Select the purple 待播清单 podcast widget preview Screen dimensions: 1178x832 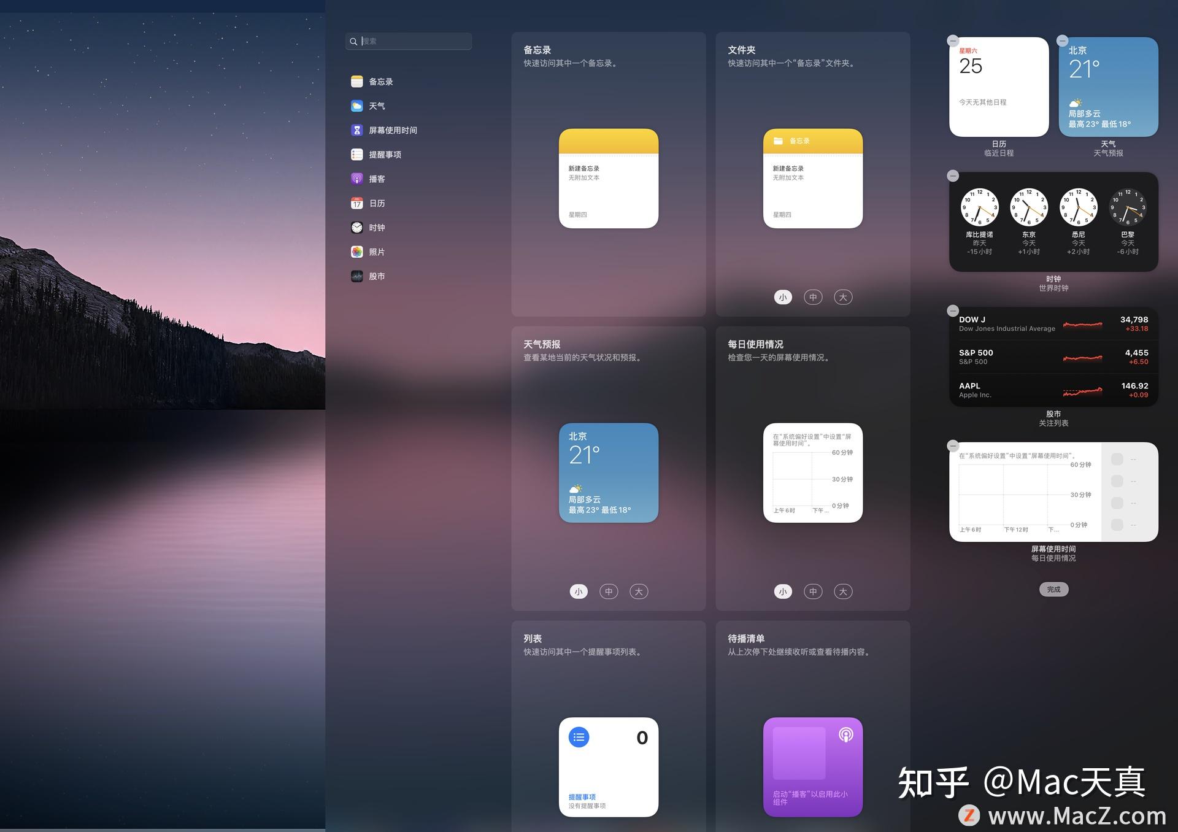click(813, 767)
